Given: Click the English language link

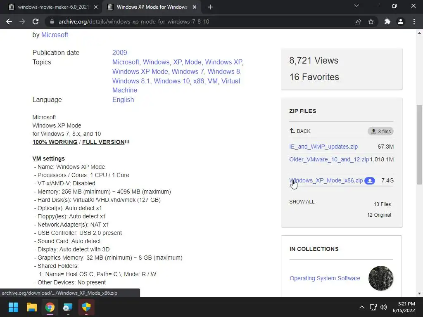Looking at the screenshot, I should (123, 100).
